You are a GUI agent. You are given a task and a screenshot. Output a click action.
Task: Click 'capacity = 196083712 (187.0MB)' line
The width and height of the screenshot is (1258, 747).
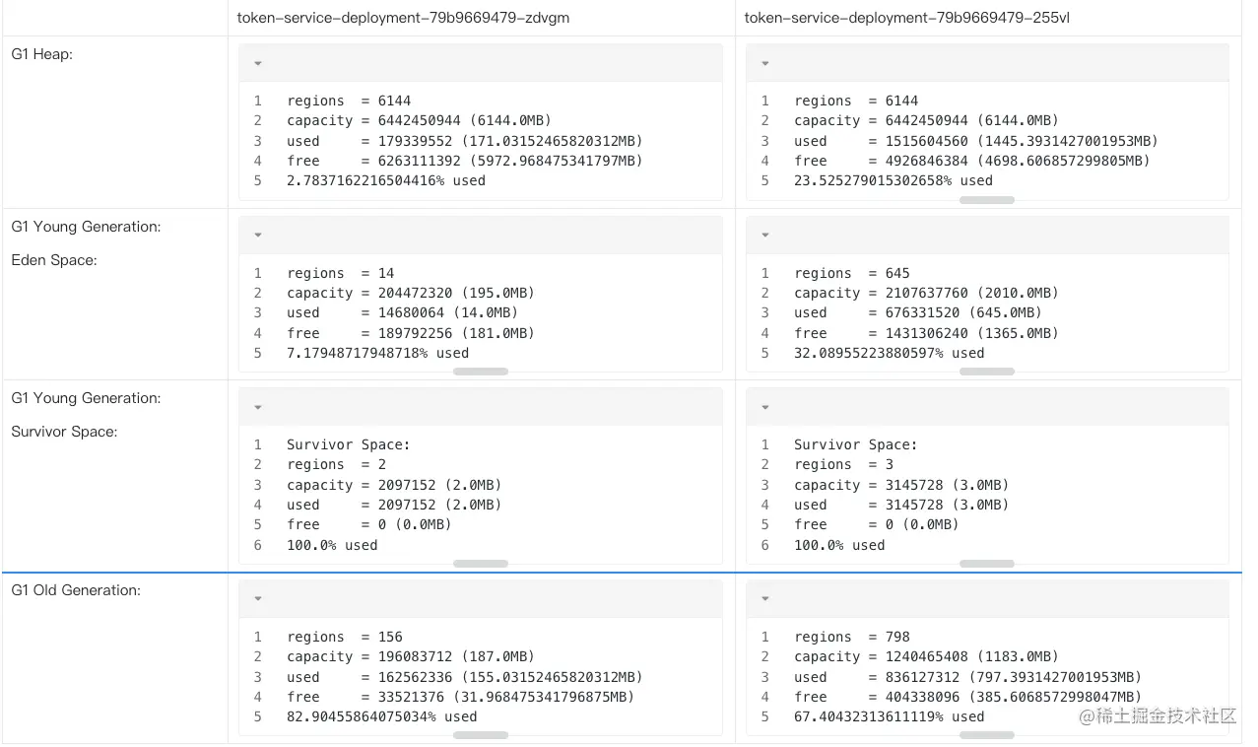[x=411, y=656]
